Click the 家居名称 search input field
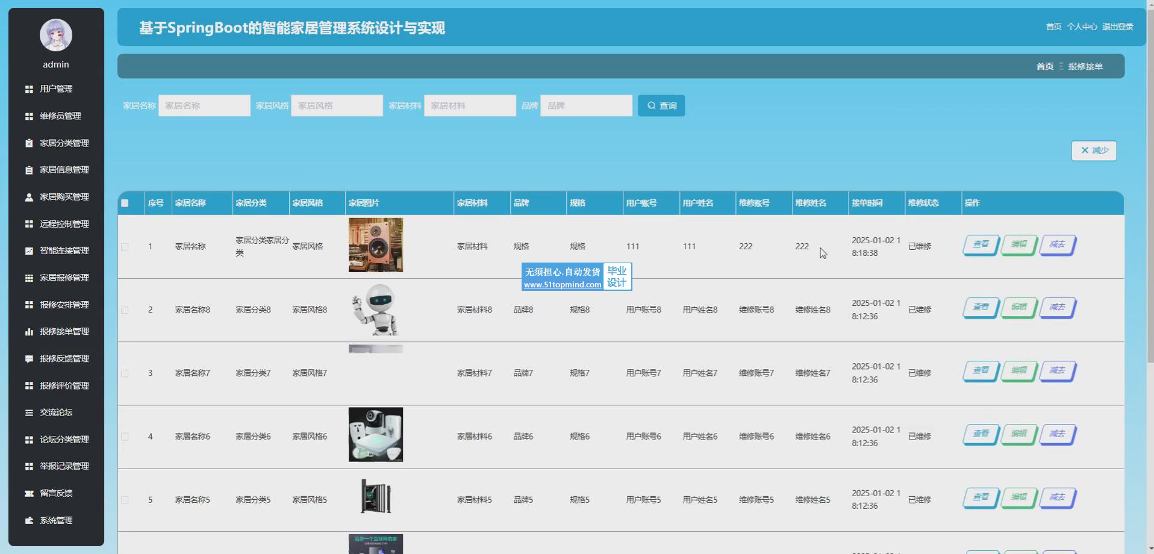 tap(204, 106)
